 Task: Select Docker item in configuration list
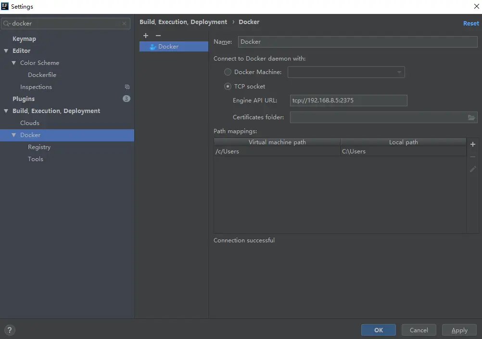point(174,47)
